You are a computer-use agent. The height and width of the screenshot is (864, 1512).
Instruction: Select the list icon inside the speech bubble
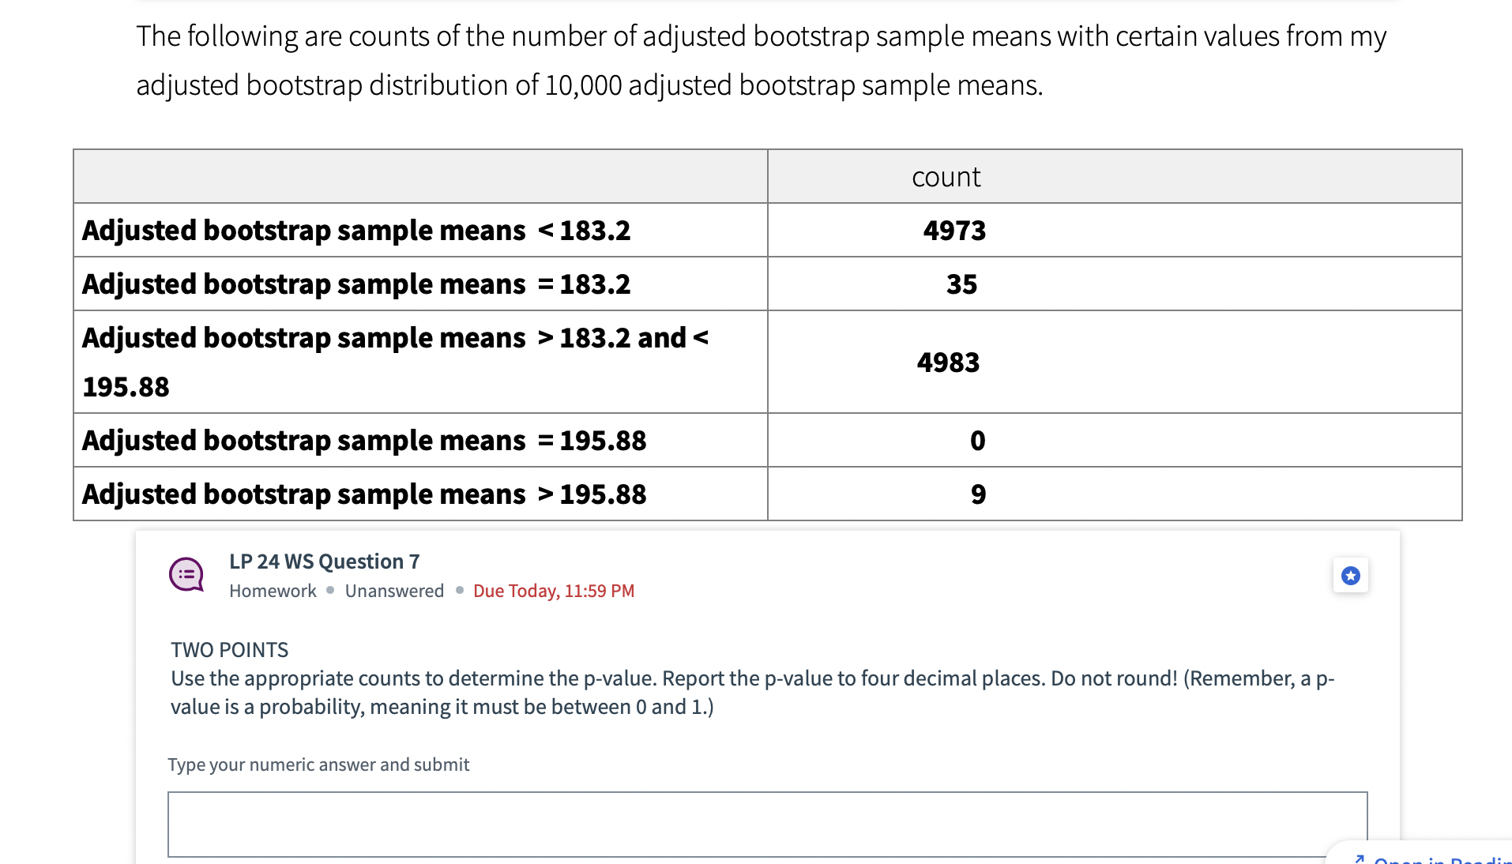point(186,575)
